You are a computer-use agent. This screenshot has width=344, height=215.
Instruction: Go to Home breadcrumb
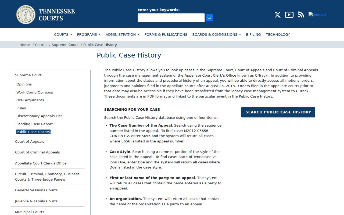[x=25, y=45]
